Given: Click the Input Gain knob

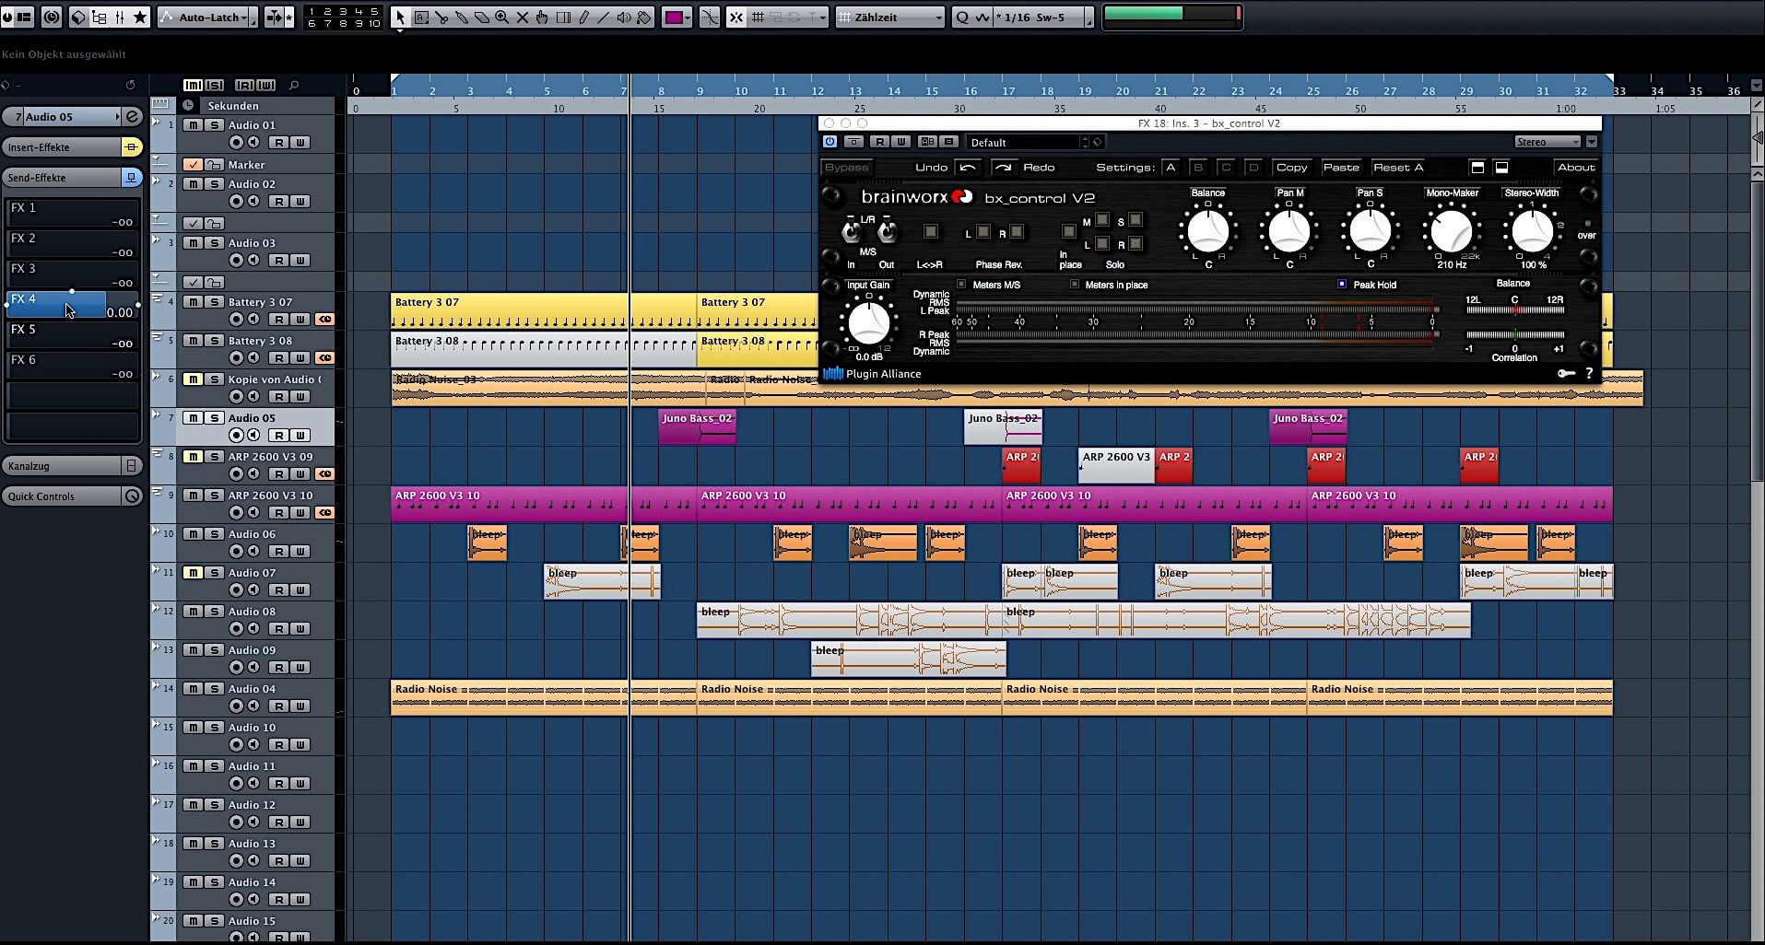Looking at the screenshot, I should [x=868, y=322].
